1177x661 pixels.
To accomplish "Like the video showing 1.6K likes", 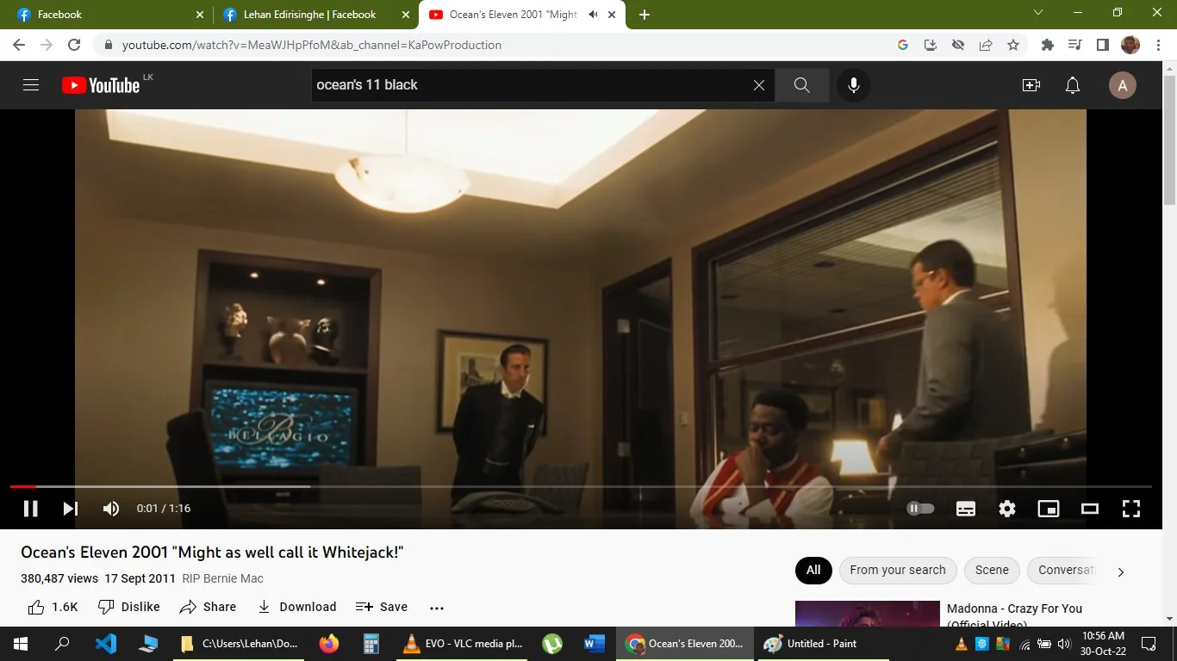I will coord(53,607).
